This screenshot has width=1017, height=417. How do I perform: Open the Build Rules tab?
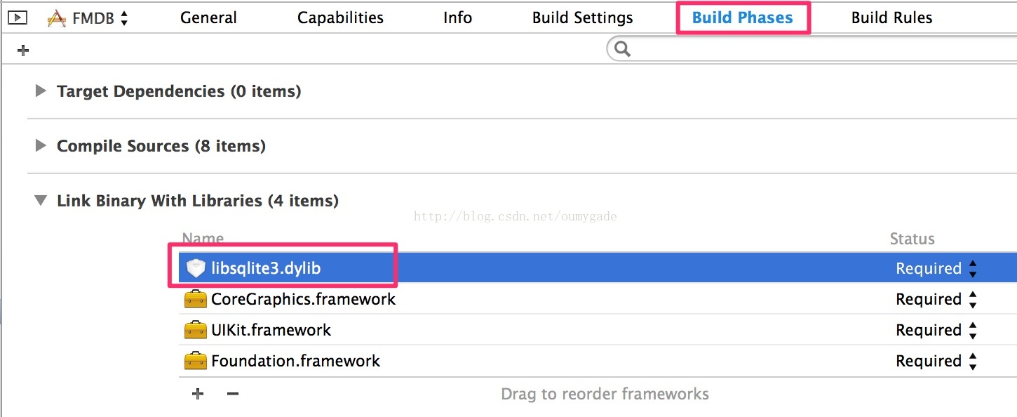[x=891, y=18]
